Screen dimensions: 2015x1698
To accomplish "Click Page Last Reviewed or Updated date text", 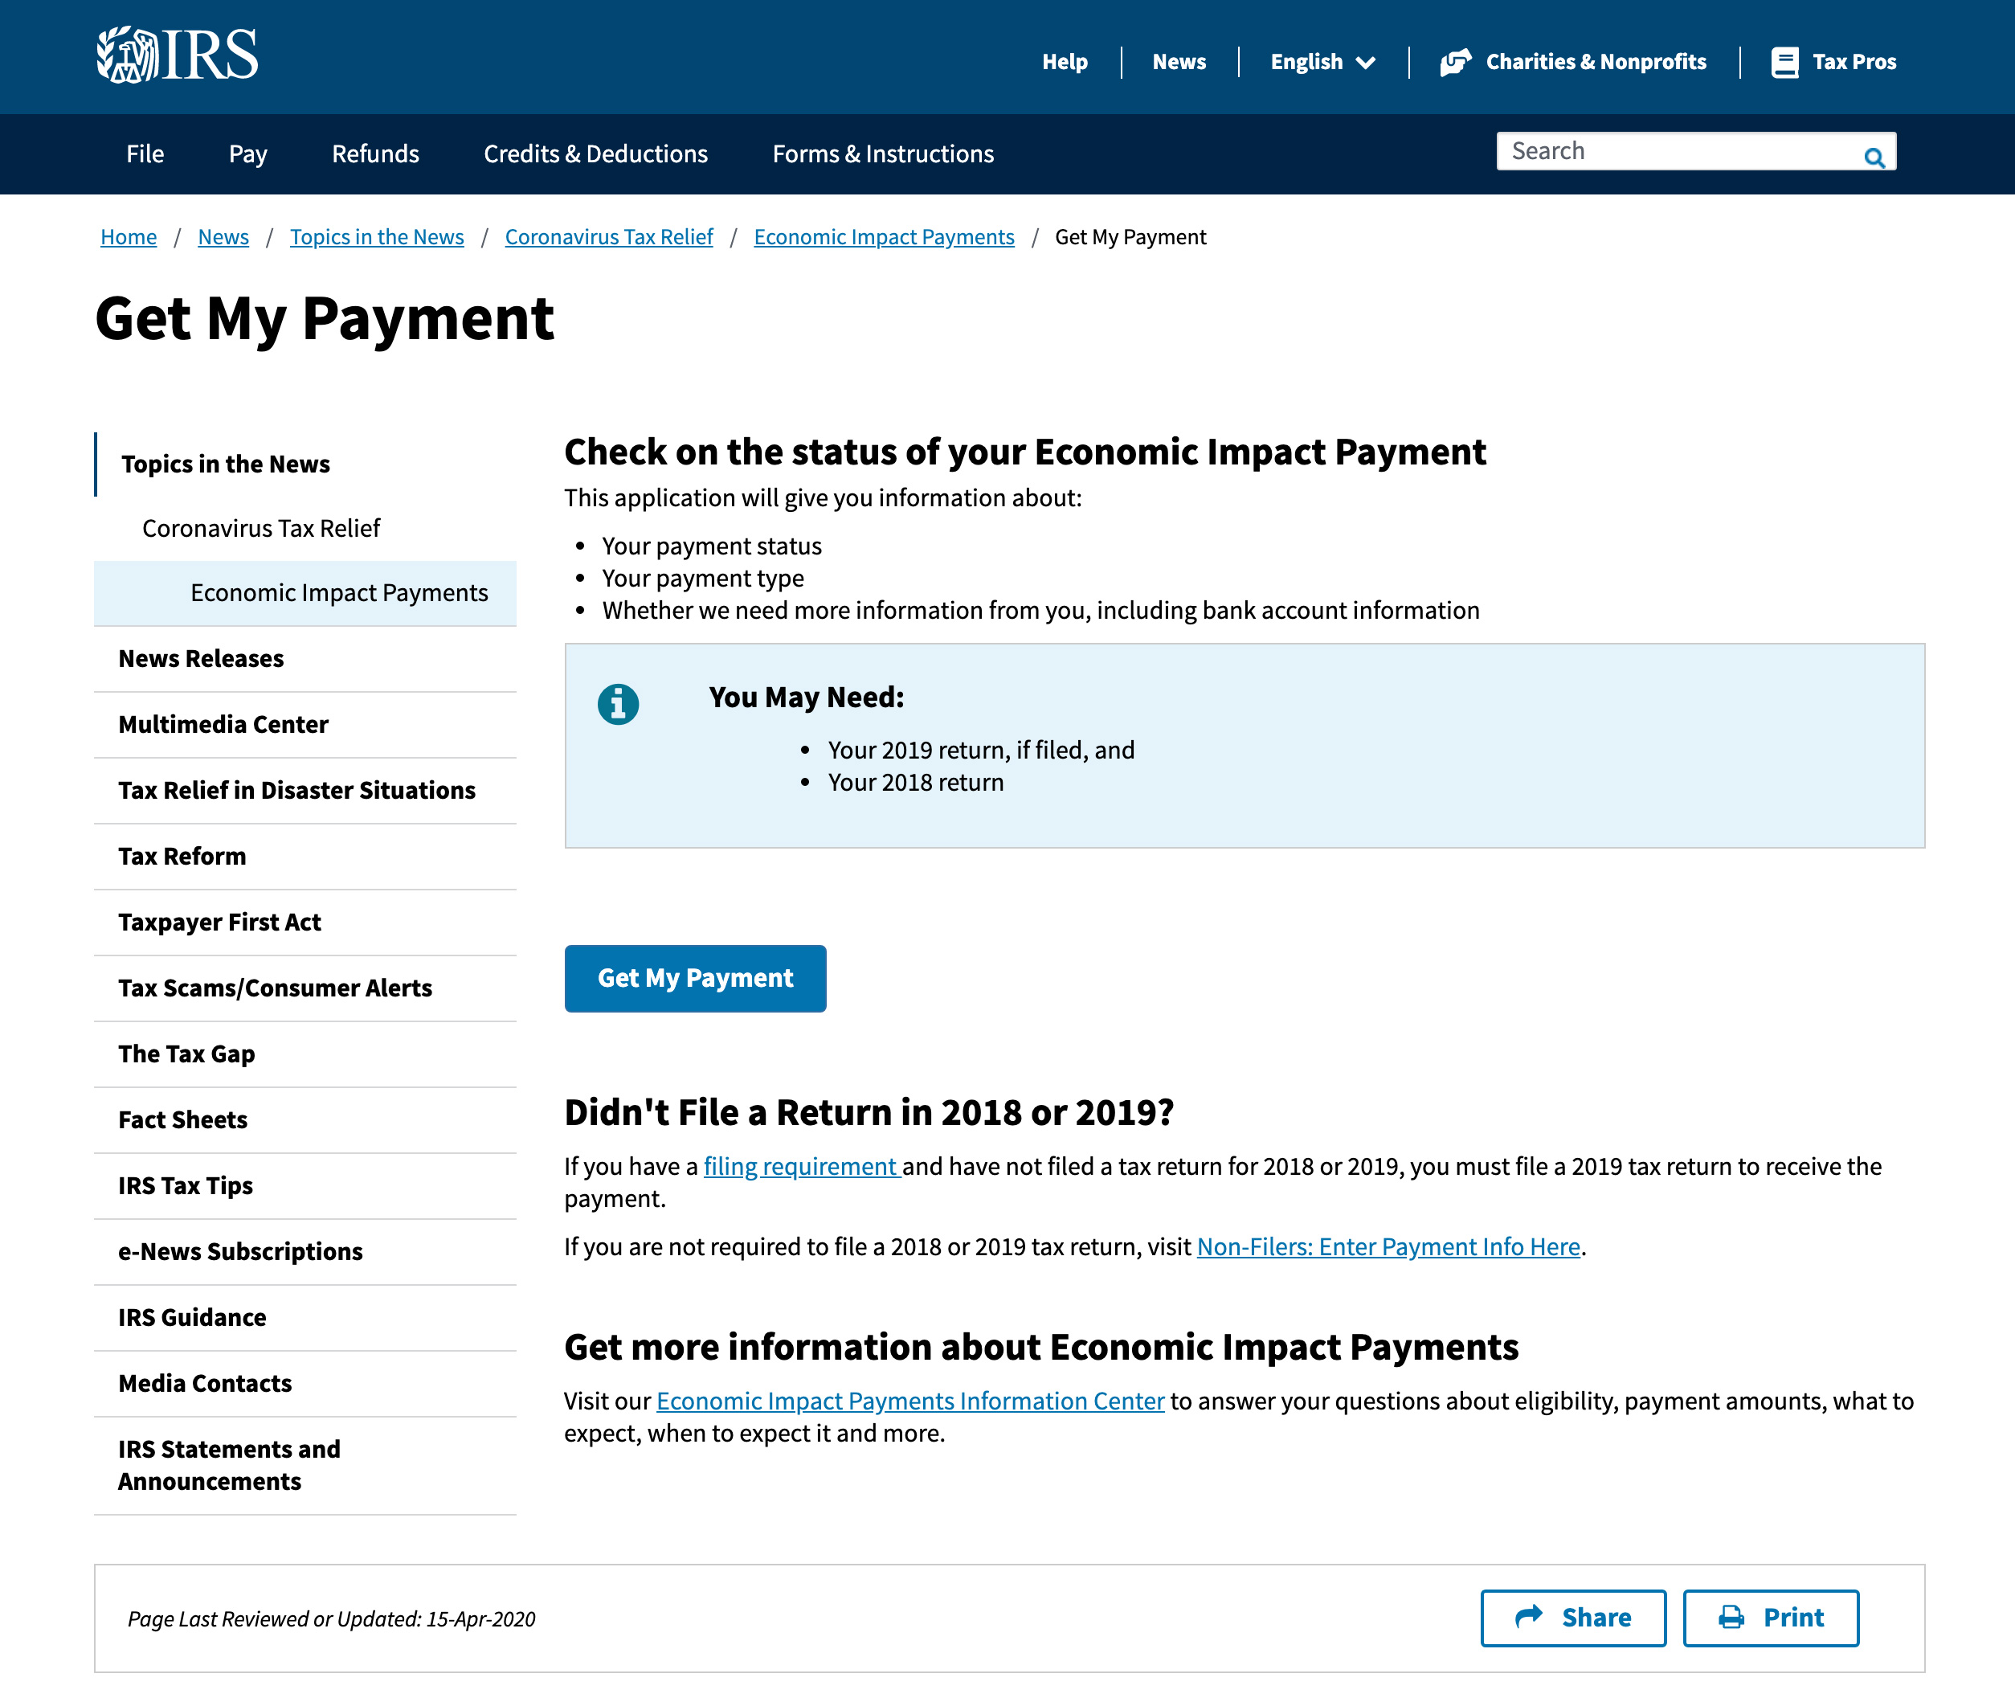I will point(331,1619).
